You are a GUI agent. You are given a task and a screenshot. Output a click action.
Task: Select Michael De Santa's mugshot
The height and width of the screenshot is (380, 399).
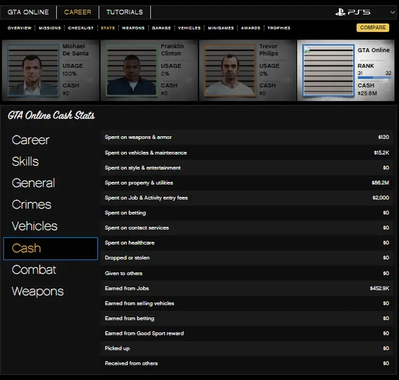pyautogui.click(x=33, y=70)
